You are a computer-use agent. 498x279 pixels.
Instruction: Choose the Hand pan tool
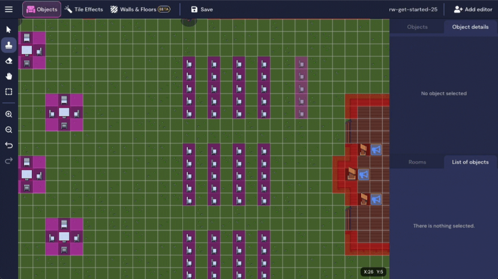pyautogui.click(x=8, y=76)
